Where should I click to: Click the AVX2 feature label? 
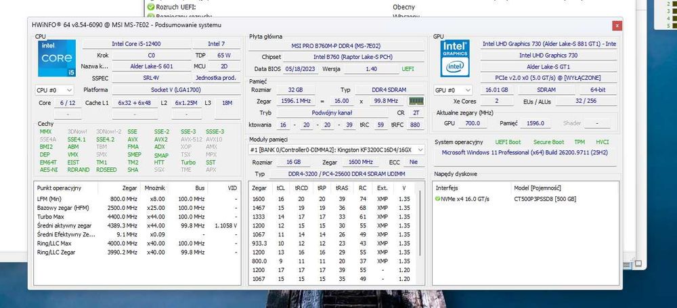[x=161, y=139]
